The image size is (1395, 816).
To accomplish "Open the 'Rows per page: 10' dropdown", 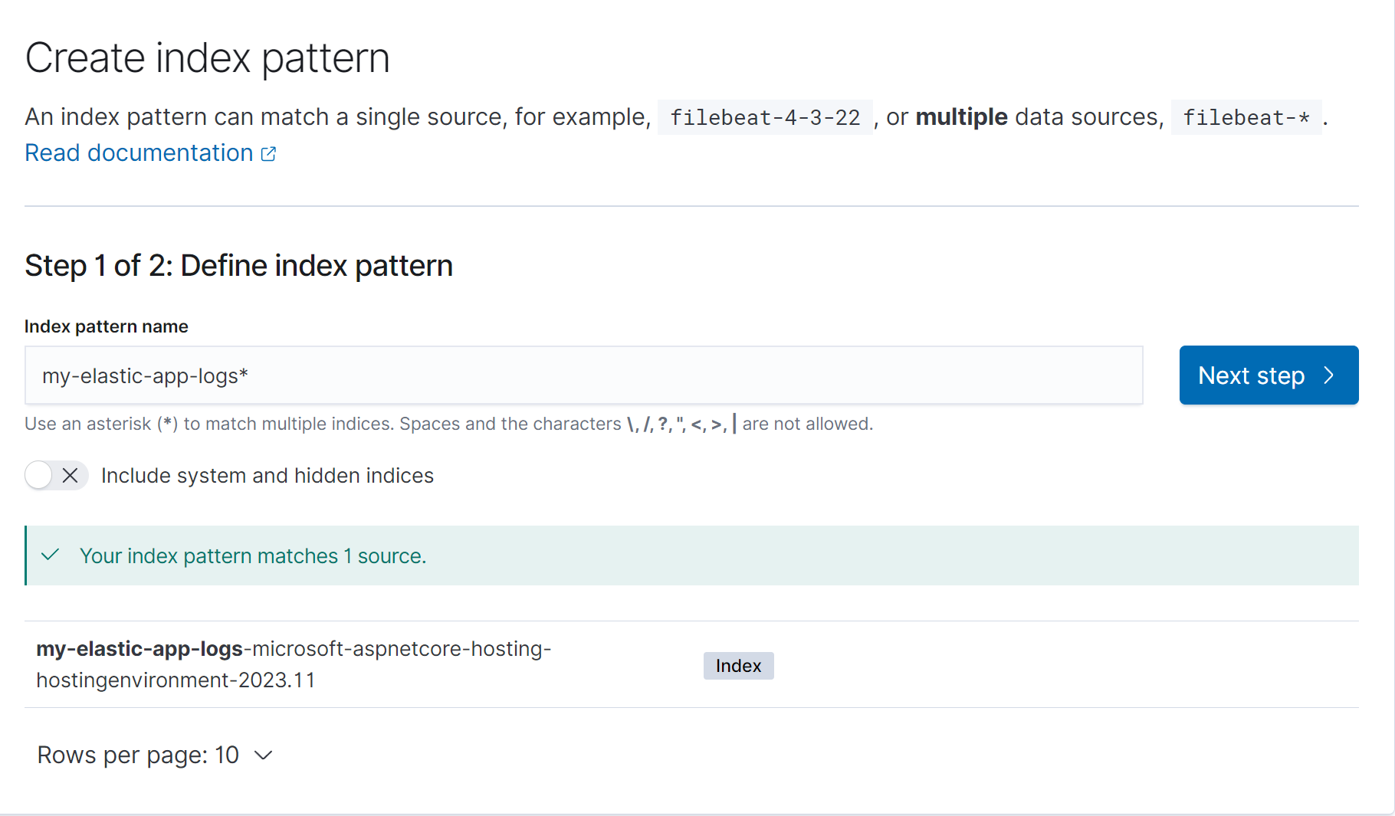I will click(155, 755).
